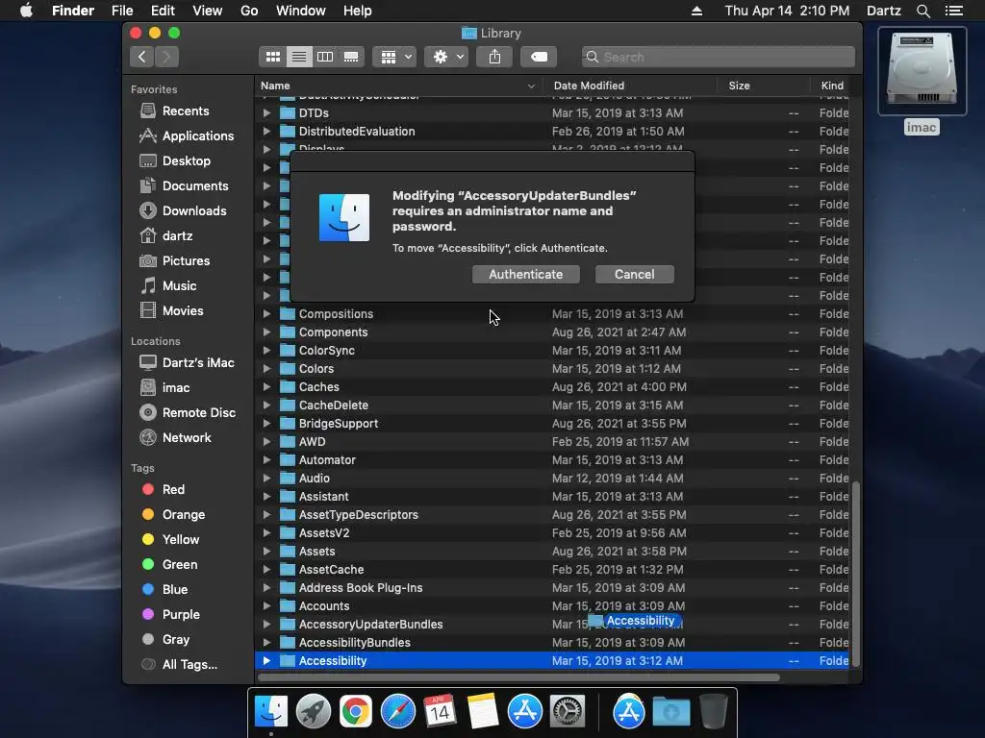985x738 pixels.
Task: Switch to icon view
Action: pyautogui.click(x=272, y=57)
